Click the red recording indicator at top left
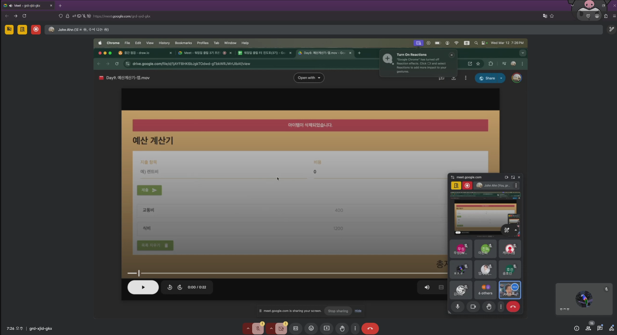The height and width of the screenshot is (335, 617). coord(36,29)
